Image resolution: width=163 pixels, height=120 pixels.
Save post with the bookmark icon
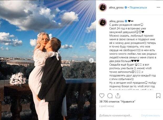(x=158, y=96)
